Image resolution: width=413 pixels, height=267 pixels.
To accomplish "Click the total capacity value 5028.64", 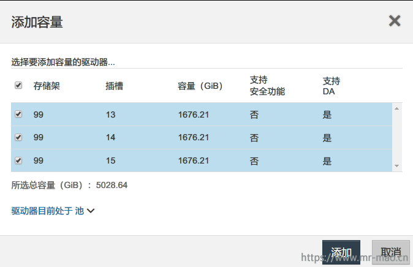I will point(112,185).
